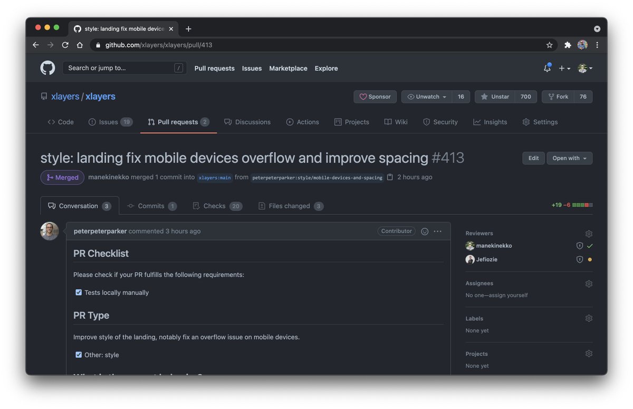Click the peterpeterparker avatar beside the comment
Screen dimensions: 633x409
[x=50, y=231]
